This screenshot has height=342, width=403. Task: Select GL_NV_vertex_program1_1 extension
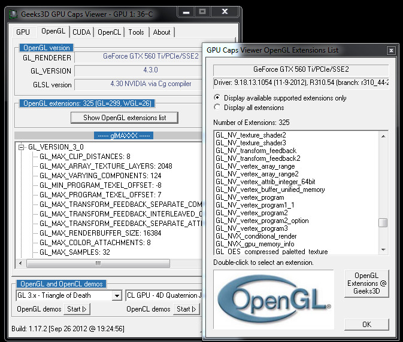click(x=254, y=205)
